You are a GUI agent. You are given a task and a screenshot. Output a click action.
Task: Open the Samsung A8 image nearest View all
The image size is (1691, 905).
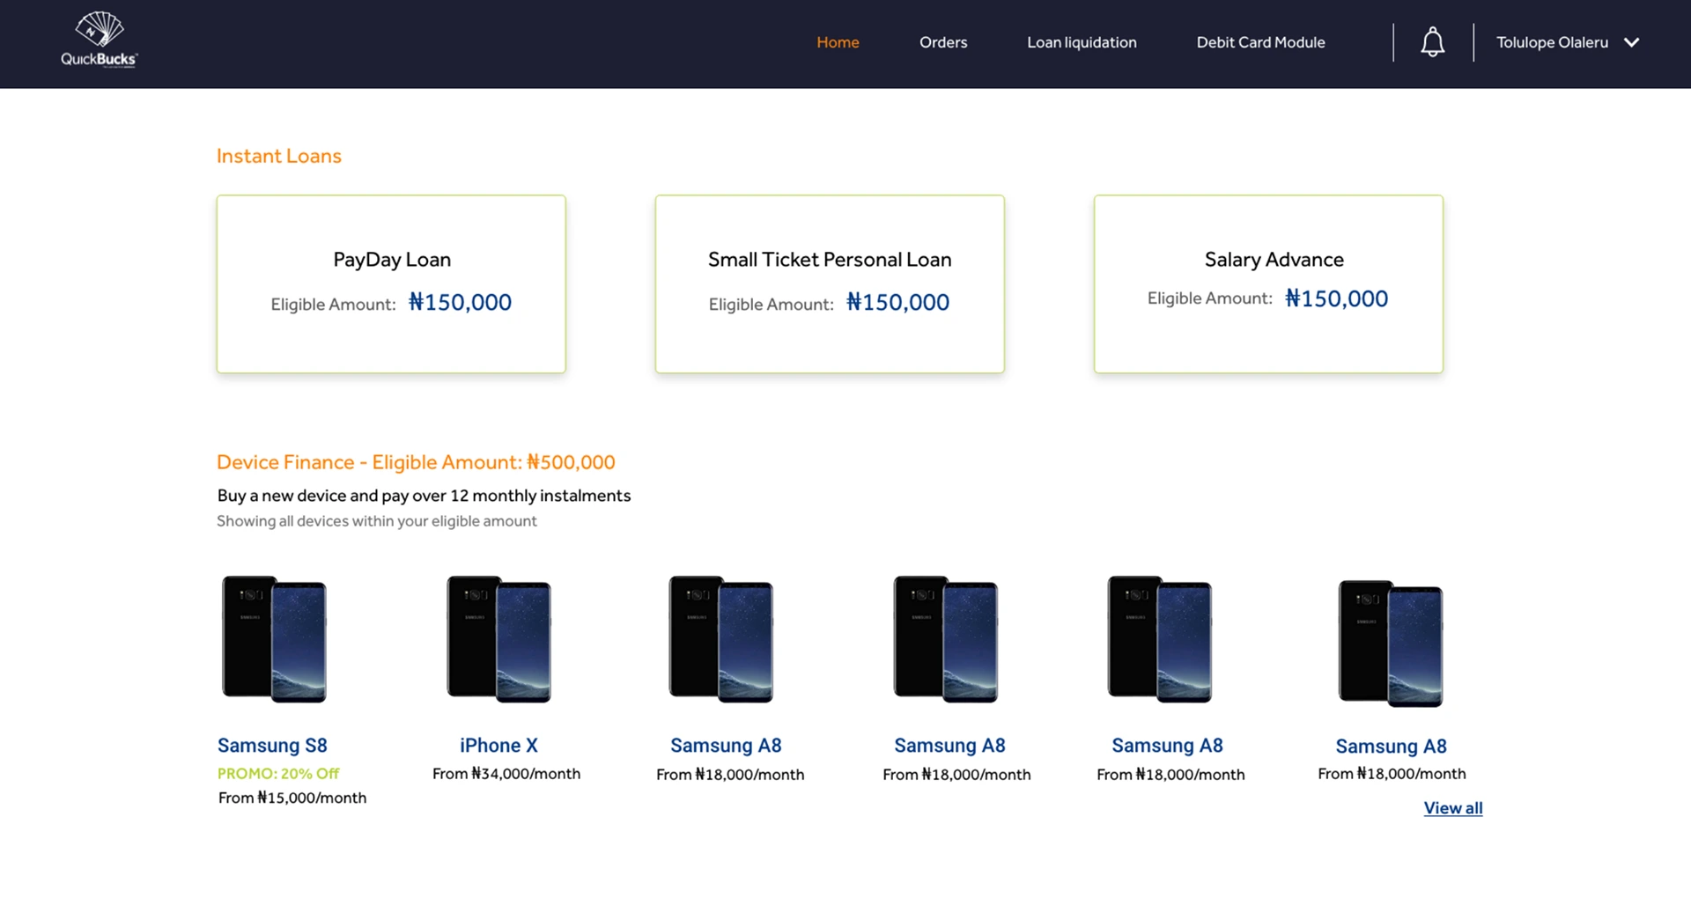[1391, 644]
